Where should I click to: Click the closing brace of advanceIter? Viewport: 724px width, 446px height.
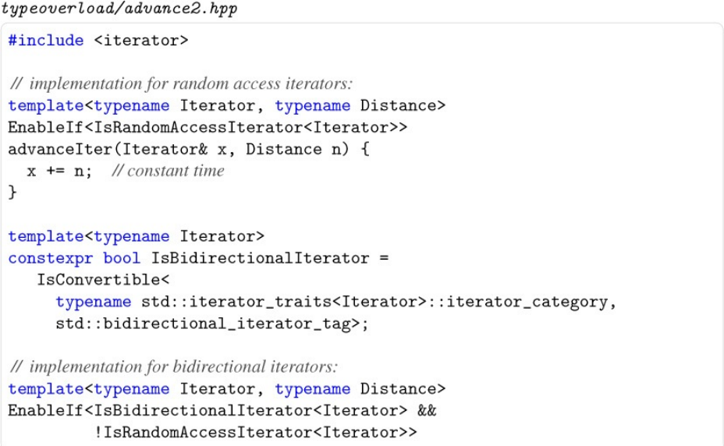(12, 192)
